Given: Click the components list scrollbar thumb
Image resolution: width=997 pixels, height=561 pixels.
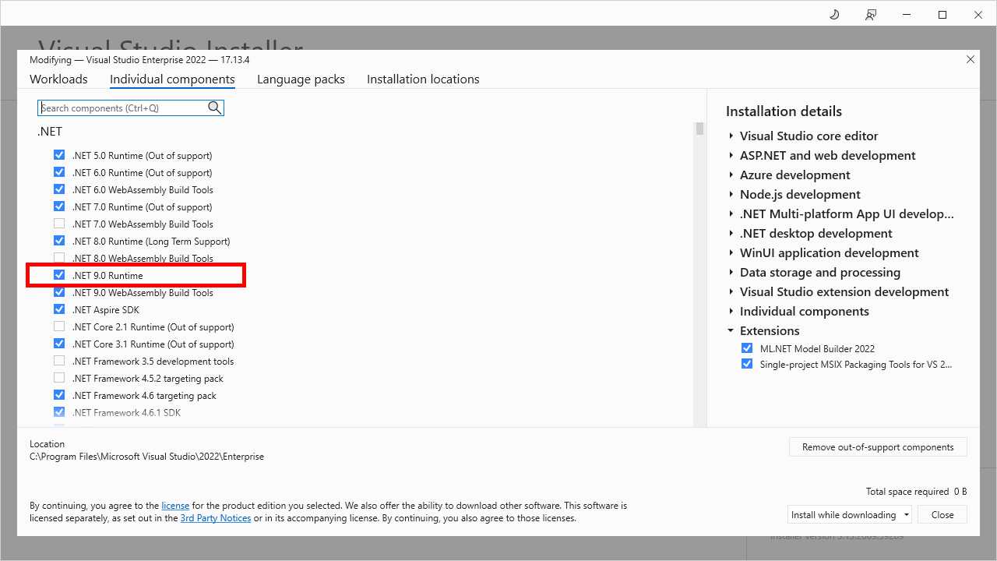Looking at the screenshot, I should [699, 129].
